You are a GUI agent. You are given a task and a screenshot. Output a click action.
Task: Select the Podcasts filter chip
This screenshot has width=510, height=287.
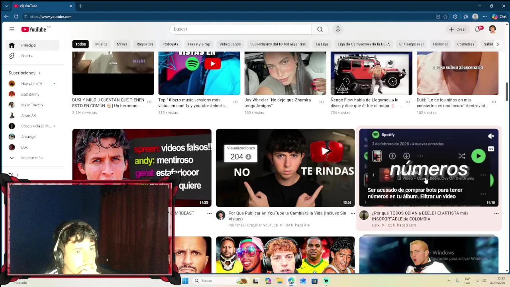coord(171,44)
